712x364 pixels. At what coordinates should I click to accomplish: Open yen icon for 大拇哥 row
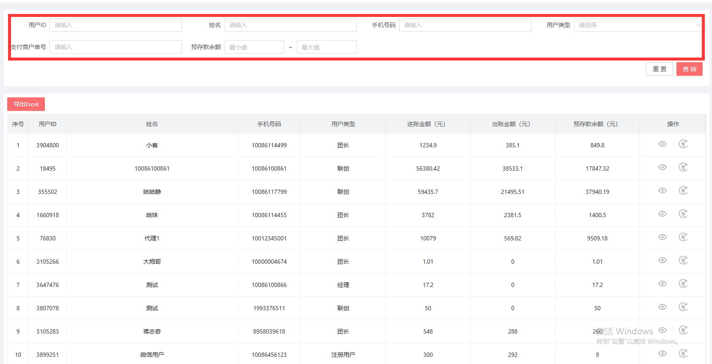pos(683,260)
